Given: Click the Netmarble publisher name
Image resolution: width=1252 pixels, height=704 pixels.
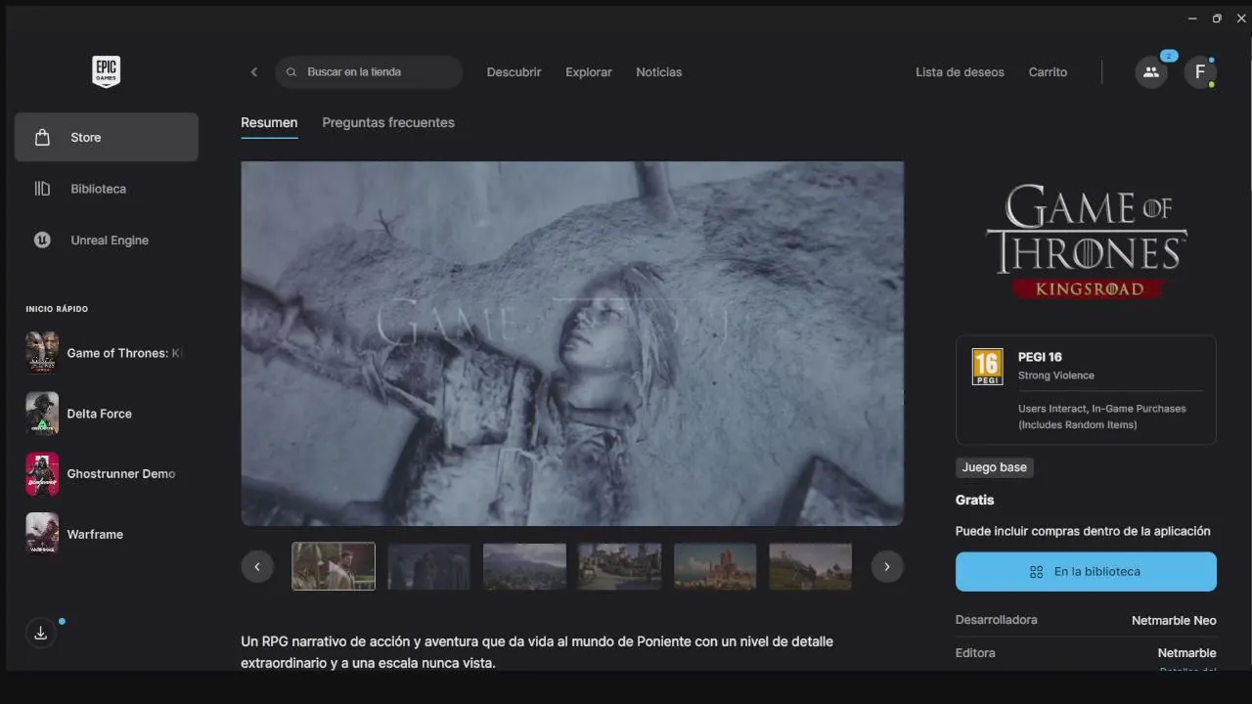Looking at the screenshot, I should click(1186, 653).
